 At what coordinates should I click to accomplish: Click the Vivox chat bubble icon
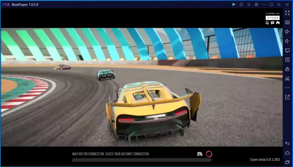coord(272,23)
